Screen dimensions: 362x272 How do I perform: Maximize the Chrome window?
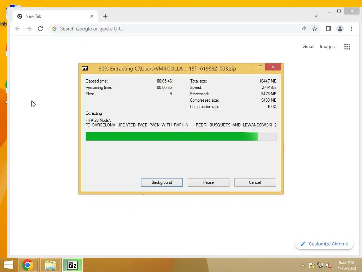339,11
